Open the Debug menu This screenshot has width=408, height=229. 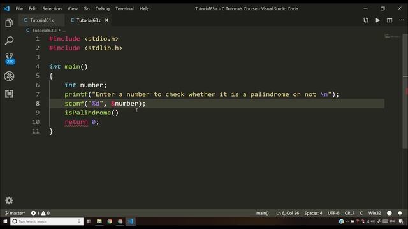tap(102, 8)
